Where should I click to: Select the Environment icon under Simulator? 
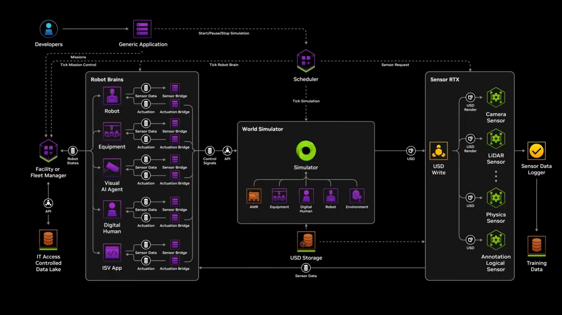357,196
